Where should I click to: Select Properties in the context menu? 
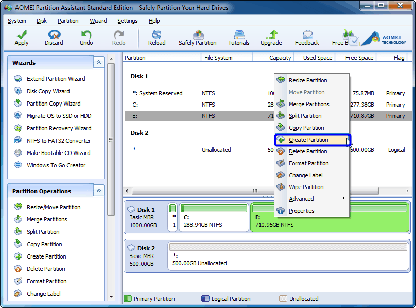pyautogui.click(x=311, y=211)
